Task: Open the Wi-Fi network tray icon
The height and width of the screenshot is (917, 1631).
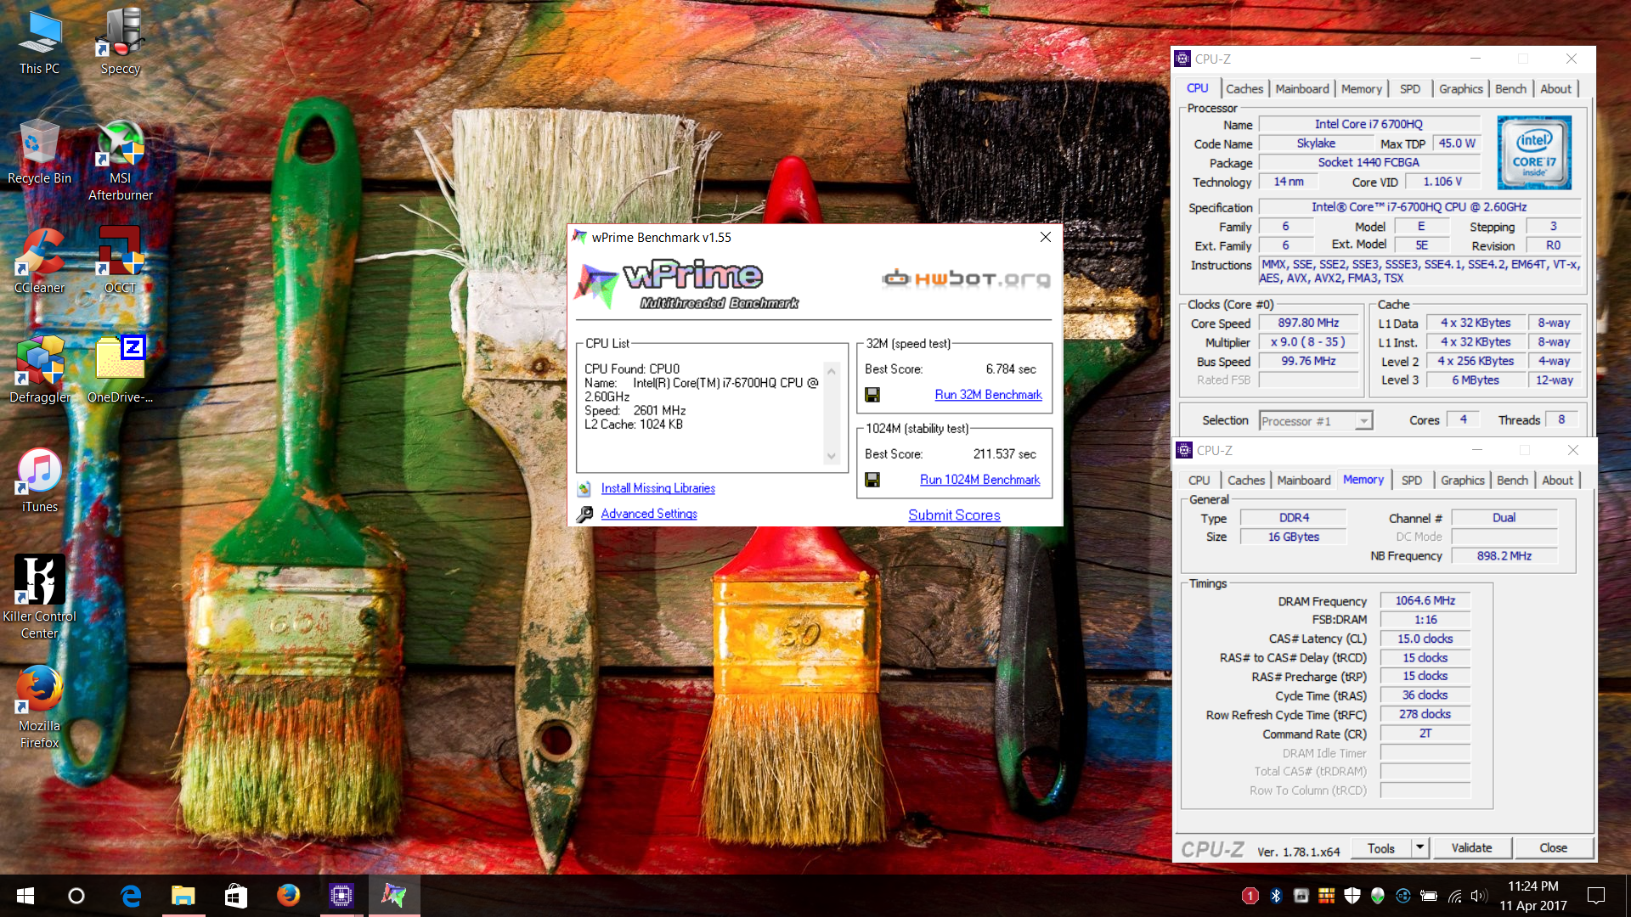Action: (1455, 896)
